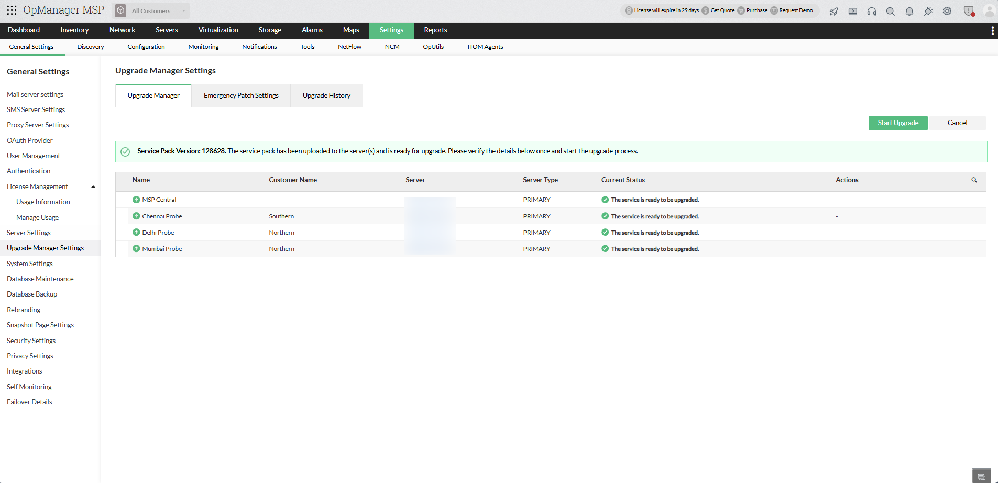Open the Alarms menu

pyautogui.click(x=312, y=30)
